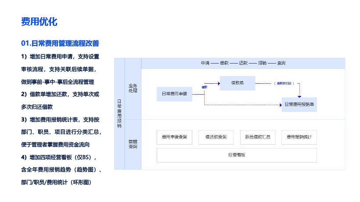Select the 01.日常费用管理流程改善 heading
The image size is (360, 202).
(60, 43)
